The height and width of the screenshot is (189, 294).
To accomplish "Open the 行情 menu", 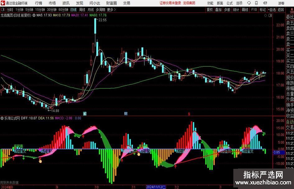I will (39, 3).
